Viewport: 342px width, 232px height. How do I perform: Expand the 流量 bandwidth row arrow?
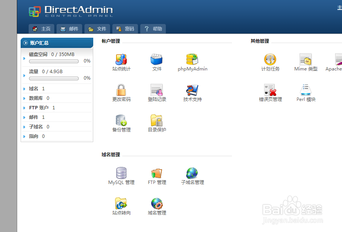coord(24,75)
